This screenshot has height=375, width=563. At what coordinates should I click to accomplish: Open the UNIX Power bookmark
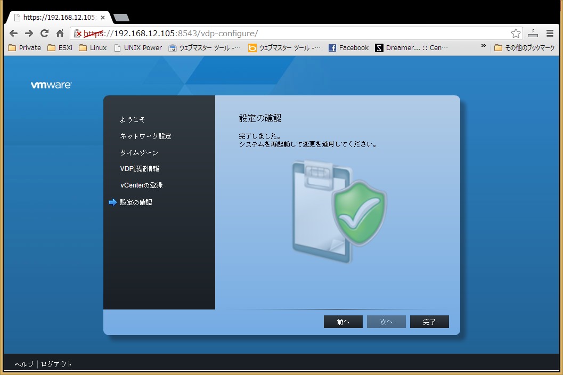[x=138, y=48]
